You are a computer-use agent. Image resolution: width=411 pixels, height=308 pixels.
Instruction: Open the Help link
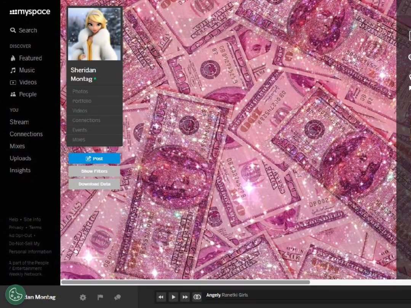(x=13, y=219)
